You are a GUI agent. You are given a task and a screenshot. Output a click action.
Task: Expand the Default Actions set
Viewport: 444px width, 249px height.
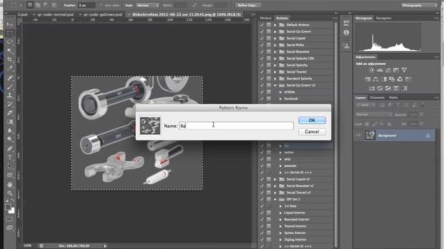click(x=275, y=25)
